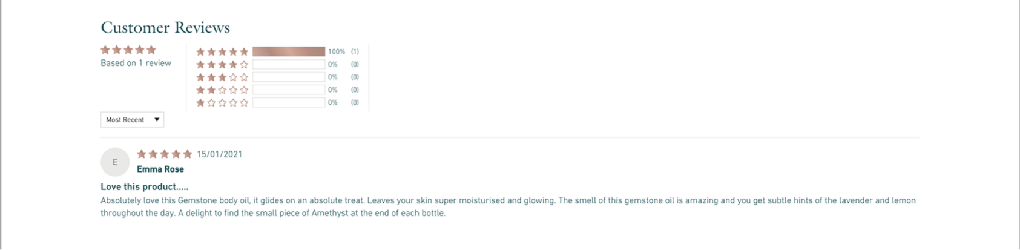Click the empty four-star rating bar
Viewport: 1020px width, 250px height.
tap(289, 64)
